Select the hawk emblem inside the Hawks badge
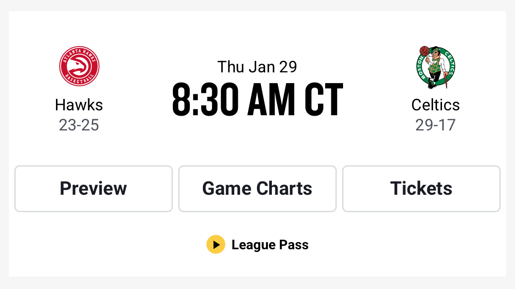This screenshot has height=289, width=515. [x=79, y=66]
